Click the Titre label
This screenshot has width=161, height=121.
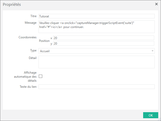(x=33, y=16)
